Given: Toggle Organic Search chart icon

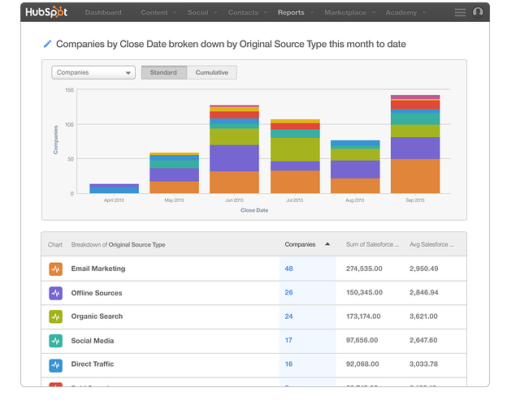Looking at the screenshot, I should (55, 316).
